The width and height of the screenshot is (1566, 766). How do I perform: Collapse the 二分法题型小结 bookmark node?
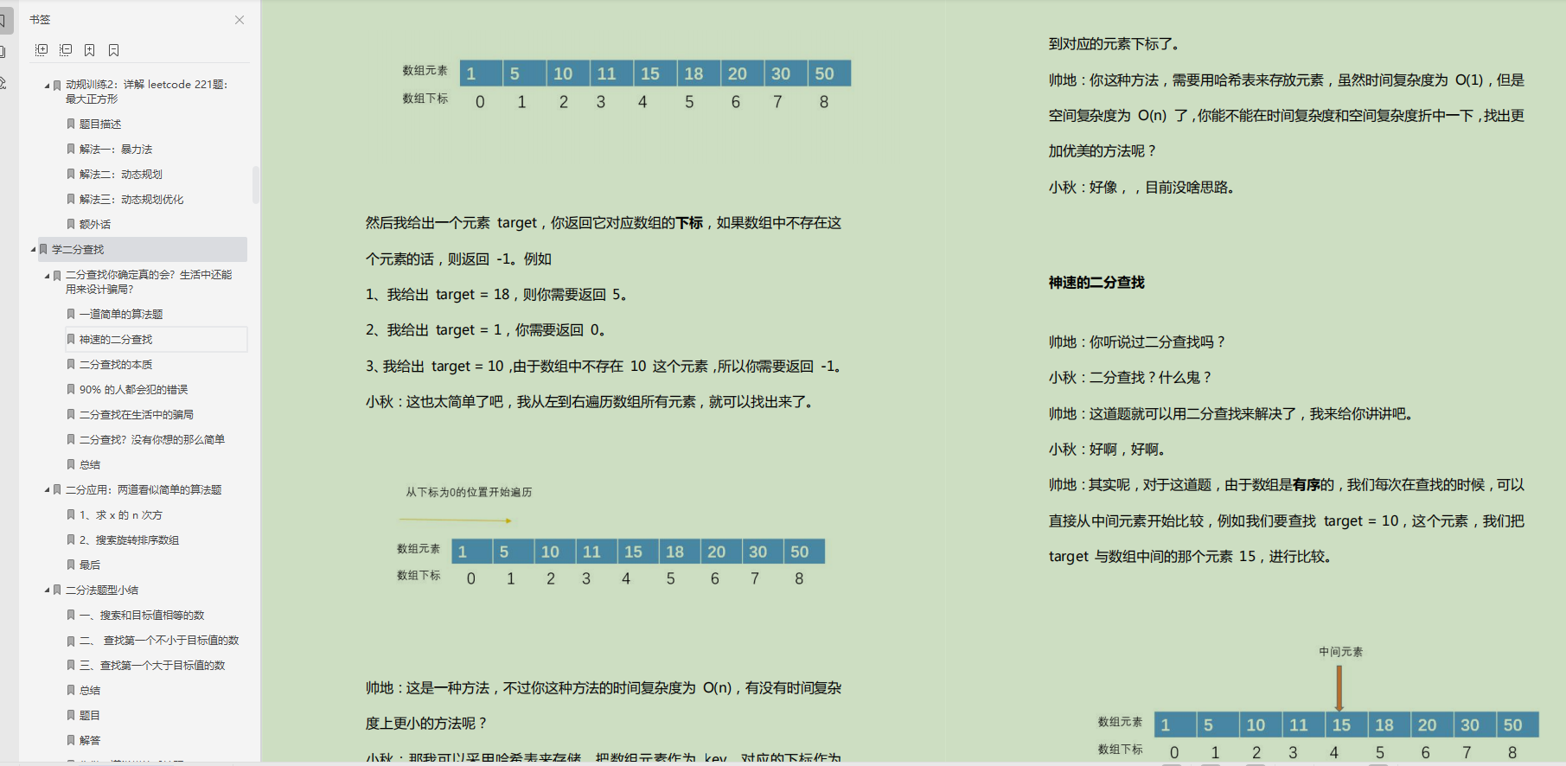pyautogui.click(x=47, y=590)
